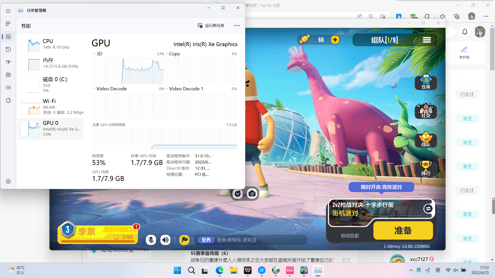The width and height of the screenshot is (495, 278).
Task: Open Edge settings and more ellipsis
Action: (486, 16)
